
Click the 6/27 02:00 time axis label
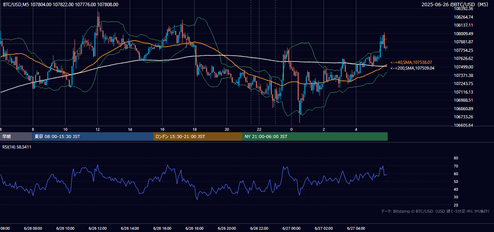[x=324, y=229]
